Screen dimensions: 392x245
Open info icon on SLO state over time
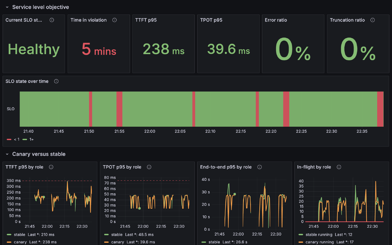[56, 81]
